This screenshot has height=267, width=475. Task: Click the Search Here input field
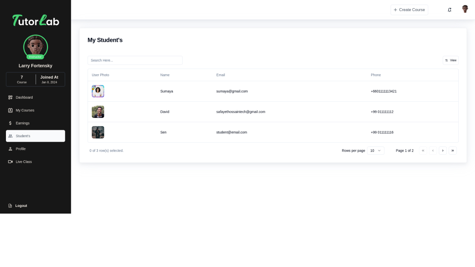point(135,60)
